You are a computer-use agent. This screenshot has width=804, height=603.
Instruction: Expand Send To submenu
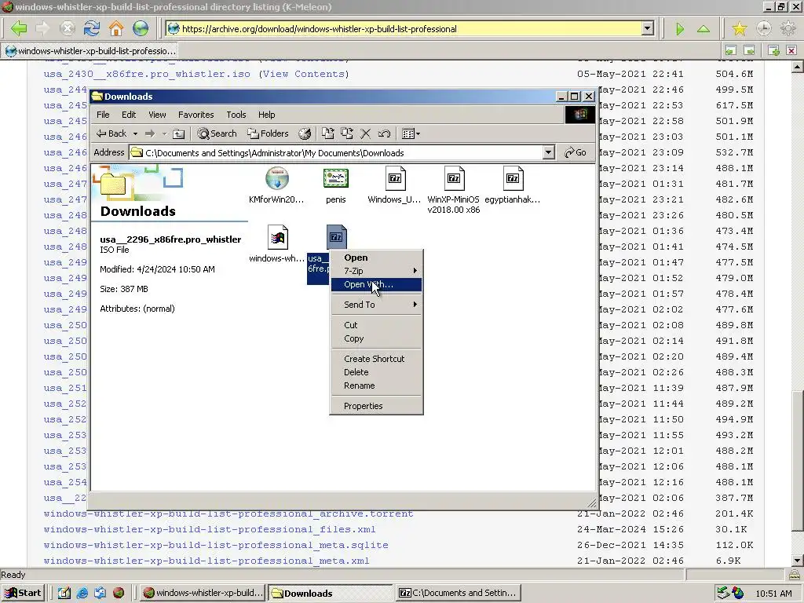(376, 305)
